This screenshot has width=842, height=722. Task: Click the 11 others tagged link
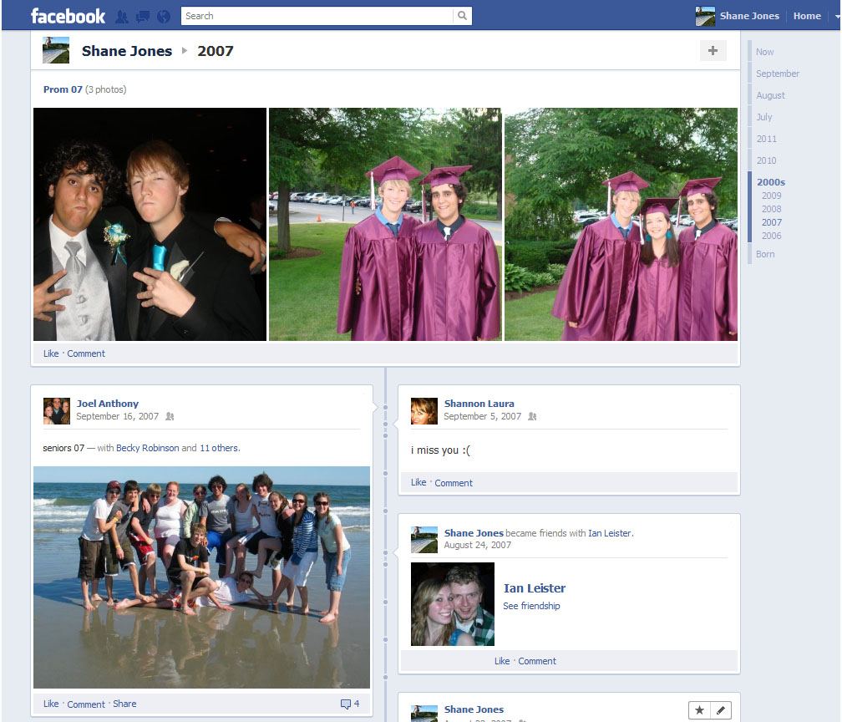point(219,448)
